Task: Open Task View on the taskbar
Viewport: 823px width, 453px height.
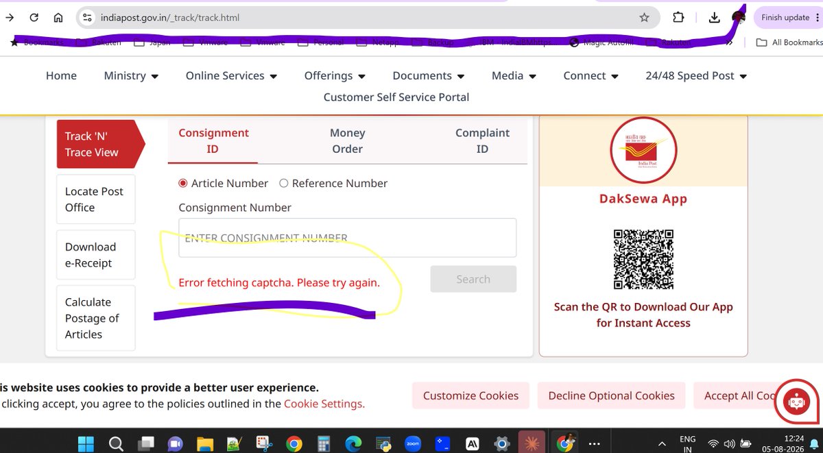Action: click(145, 443)
